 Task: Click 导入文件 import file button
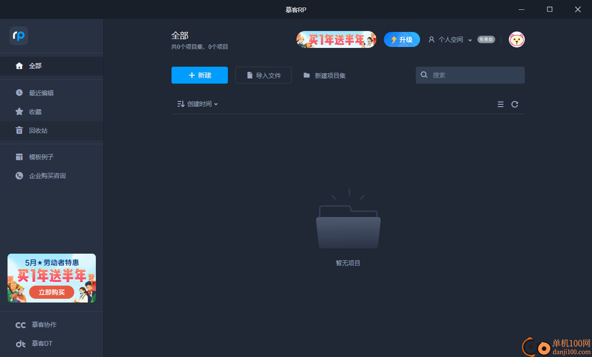(264, 75)
